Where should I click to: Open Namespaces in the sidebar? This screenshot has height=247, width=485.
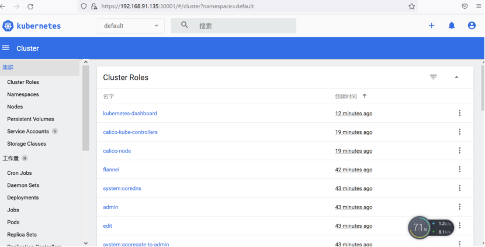click(x=23, y=94)
